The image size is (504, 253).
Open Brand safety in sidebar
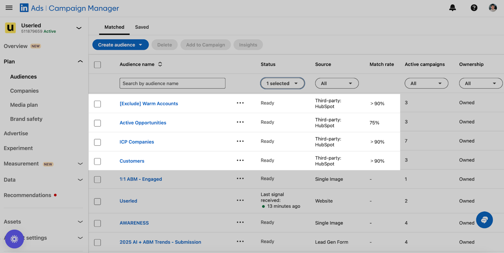[26, 119]
